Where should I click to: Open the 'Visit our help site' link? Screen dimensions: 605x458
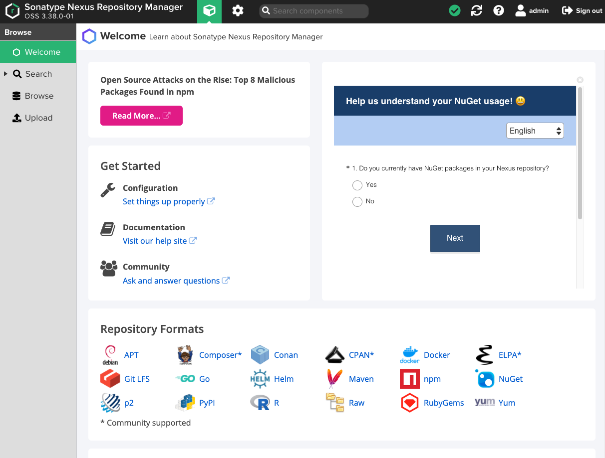click(x=160, y=241)
